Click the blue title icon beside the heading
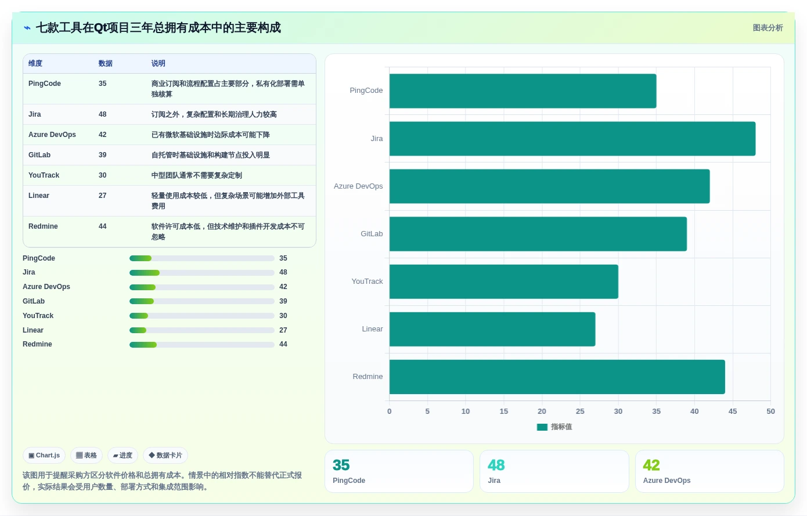Viewport: 807px width, 516px height. [x=27, y=28]
